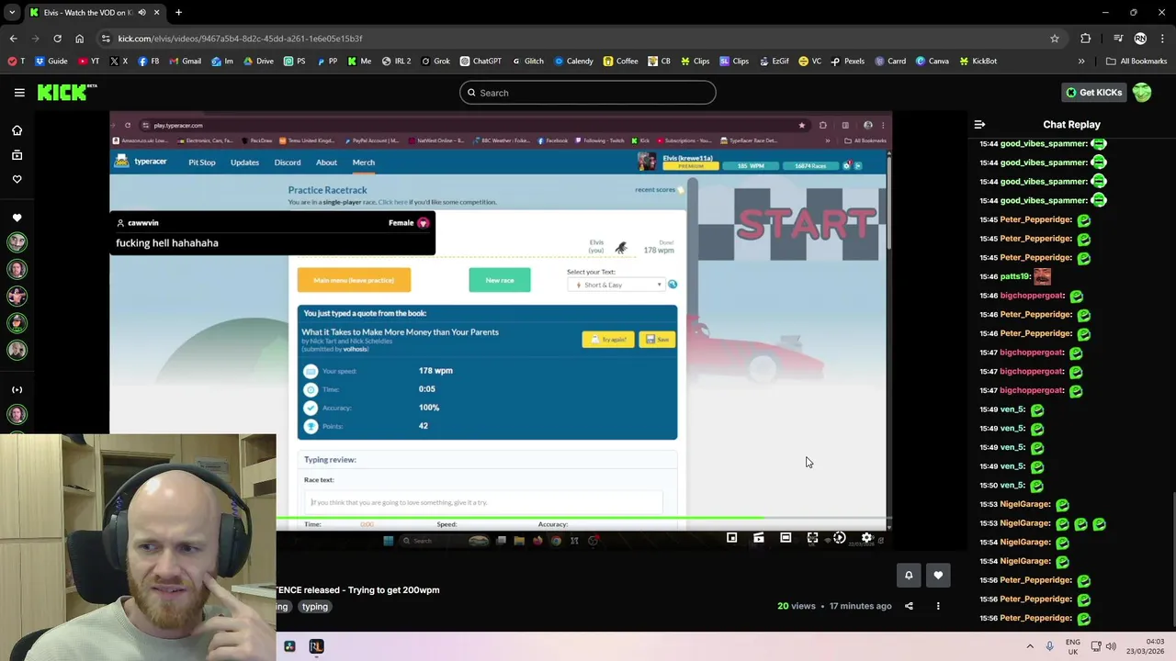The image size is (1176, 661).
Task: Go back in the browser
Action: 13,39
